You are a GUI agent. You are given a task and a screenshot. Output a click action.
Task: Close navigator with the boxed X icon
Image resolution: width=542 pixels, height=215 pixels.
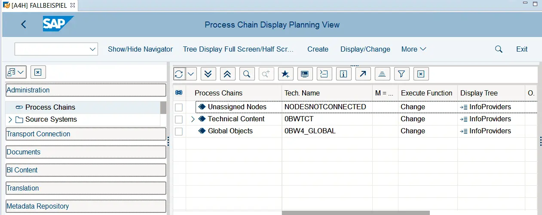(38, 72)
